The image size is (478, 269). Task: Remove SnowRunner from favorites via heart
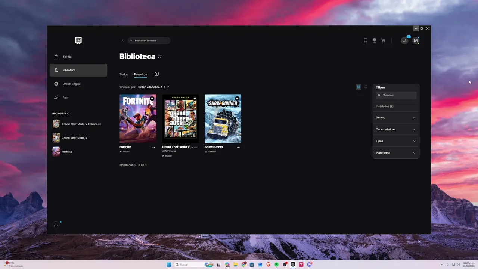click(x=237, y=99)
